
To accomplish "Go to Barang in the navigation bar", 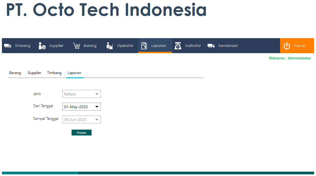I will tap(90, 46).
